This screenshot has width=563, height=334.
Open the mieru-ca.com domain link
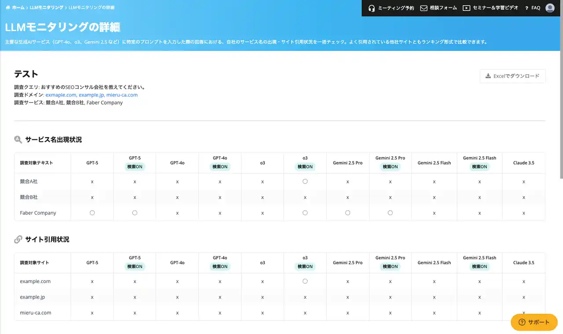click(122, 95)
